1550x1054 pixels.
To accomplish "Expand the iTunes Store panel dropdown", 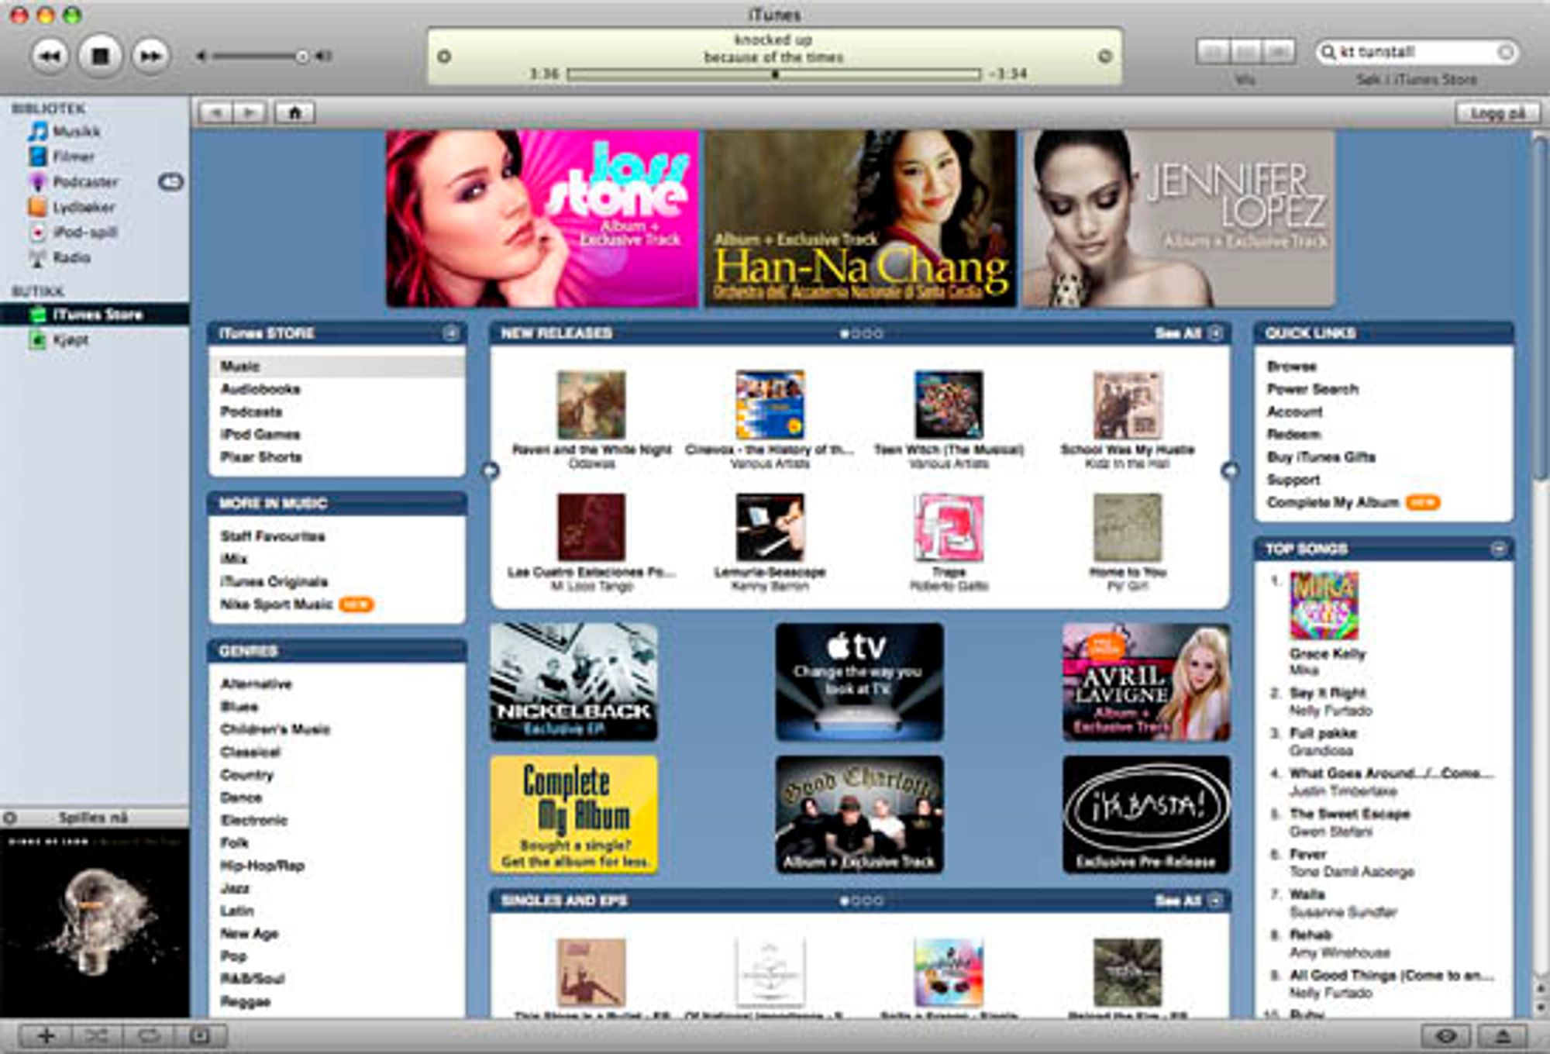I will tap(450, 333).
